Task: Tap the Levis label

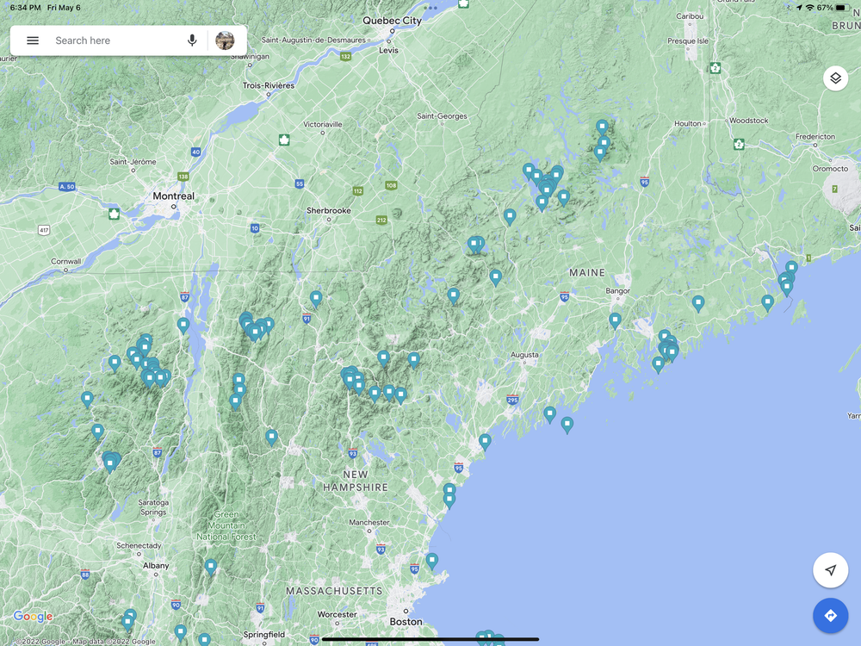Action: click(388, 50)
